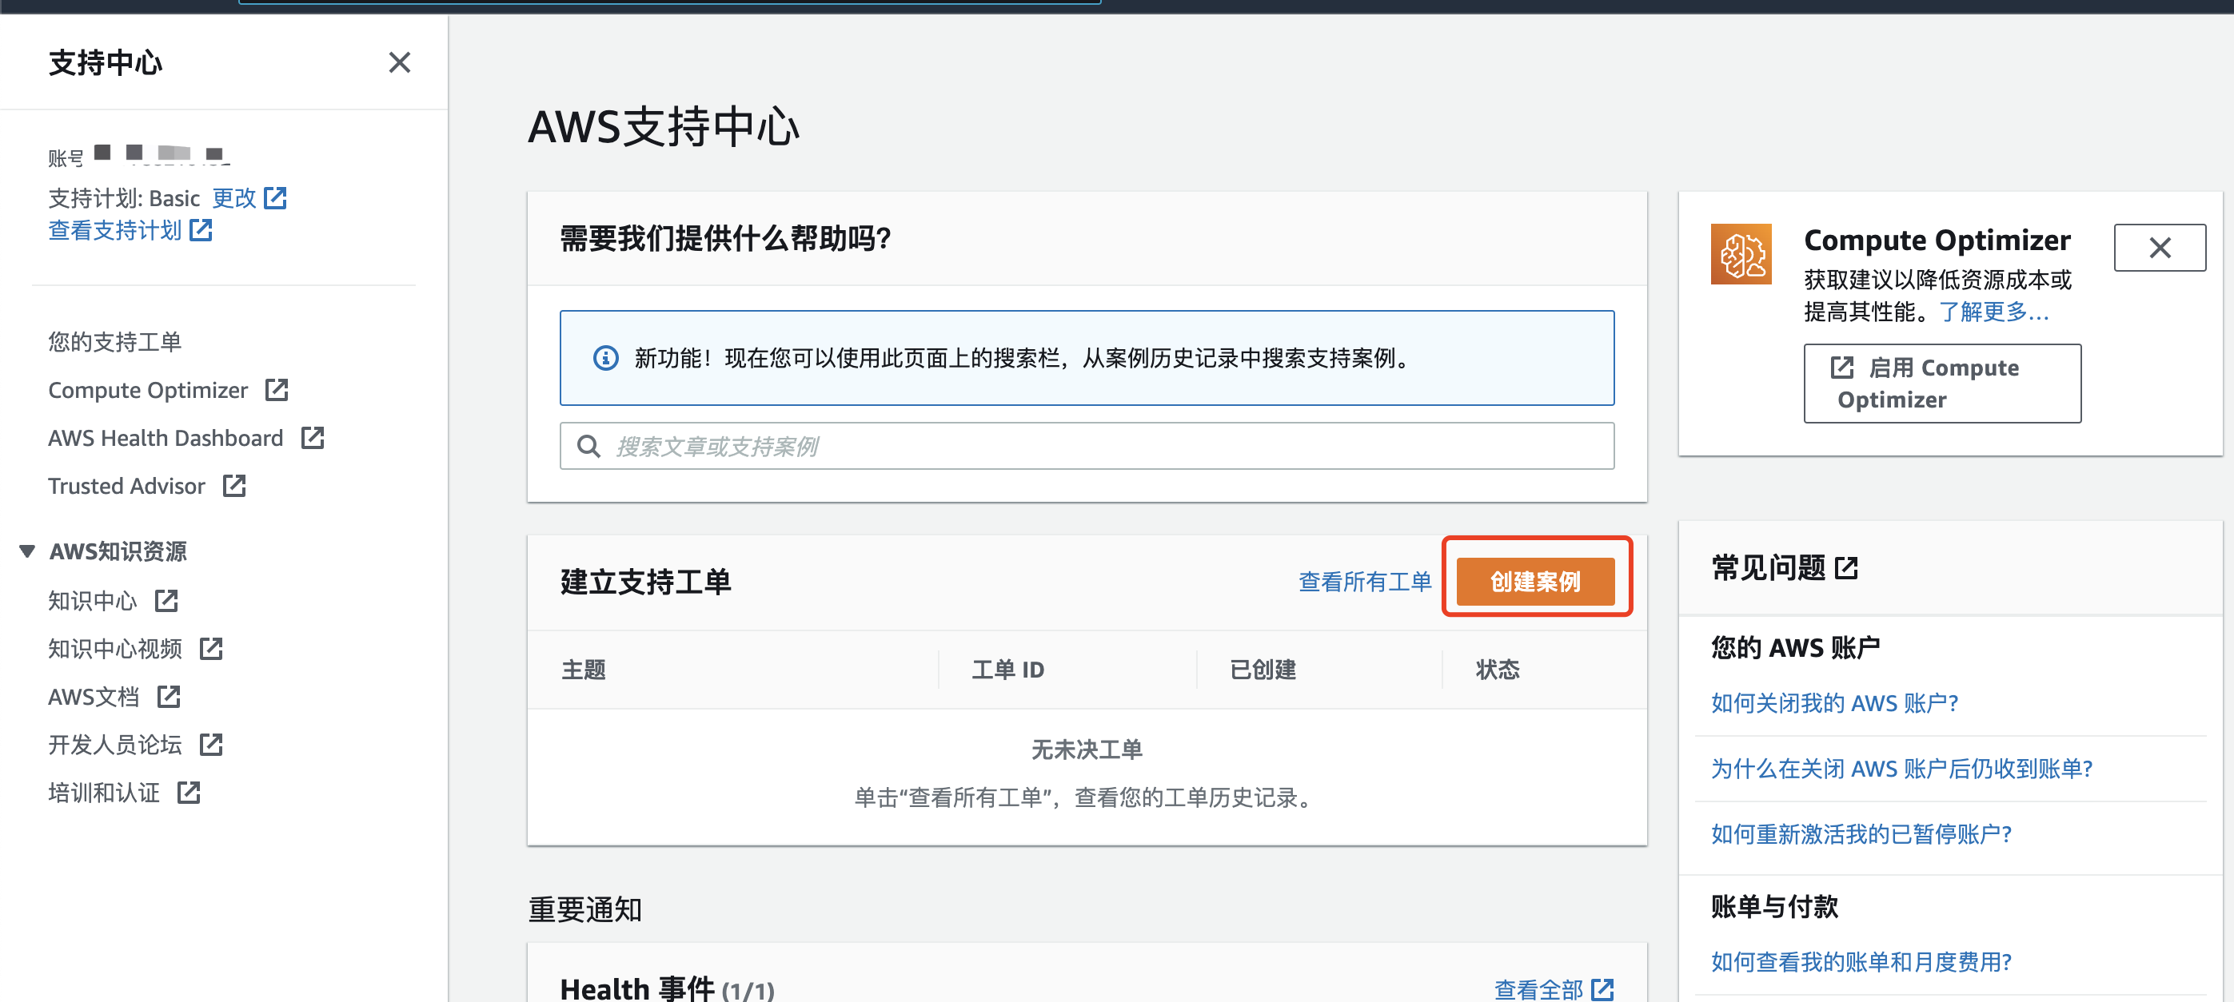This screenshot has width=2234, height=1002.
Task: Open 培训和认证 sidebar link
Action: coord(104,792)
